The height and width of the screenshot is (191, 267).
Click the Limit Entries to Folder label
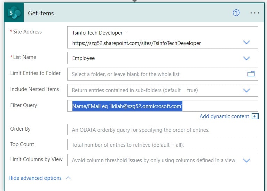tap(36, 73)
